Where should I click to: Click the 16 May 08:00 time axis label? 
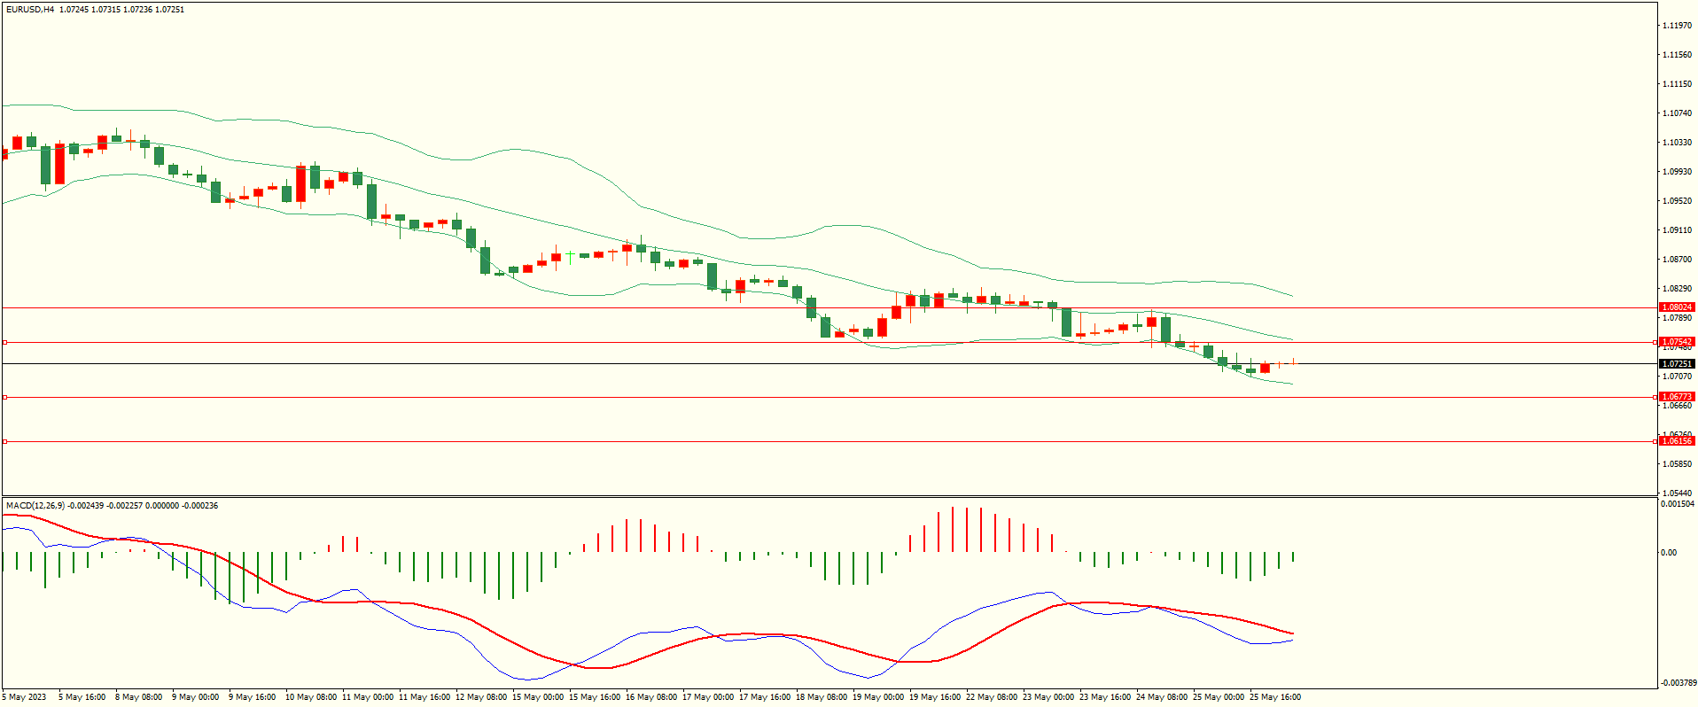[650, 697]
